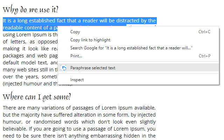Click the Ctrl+C shortcut label

[x=204, y=32]
